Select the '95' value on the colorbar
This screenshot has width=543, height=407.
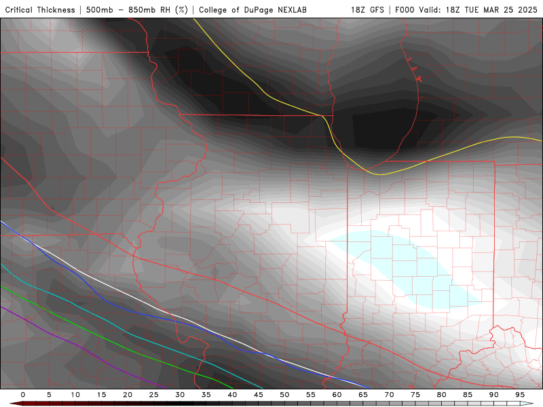coord(520,395)
